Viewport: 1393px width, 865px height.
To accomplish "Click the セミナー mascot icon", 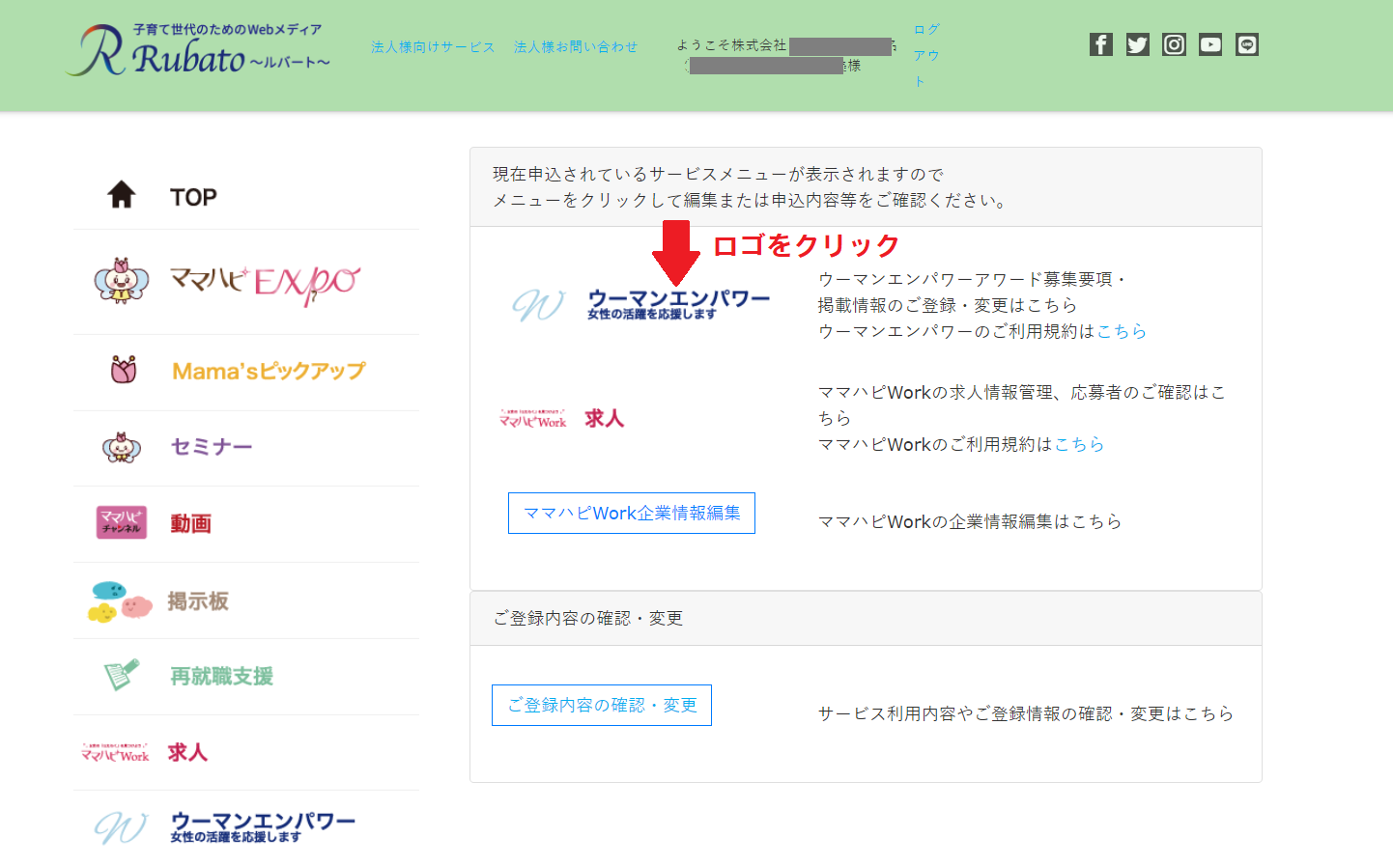I will click(122, 447).
